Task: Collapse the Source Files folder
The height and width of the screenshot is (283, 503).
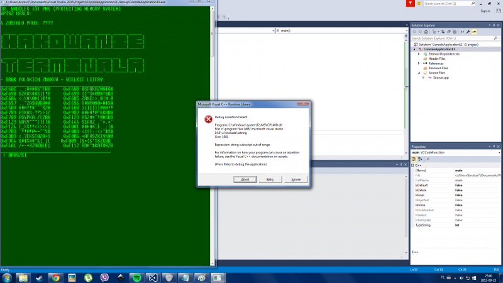Action: point(419,73)
